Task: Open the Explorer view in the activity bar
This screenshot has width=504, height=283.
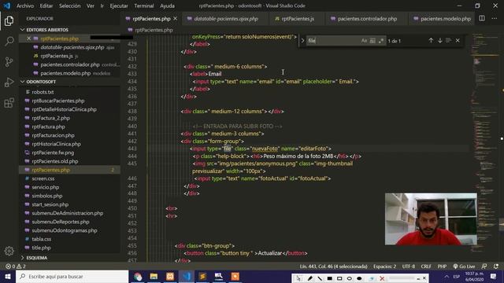Action: [9, 21]
